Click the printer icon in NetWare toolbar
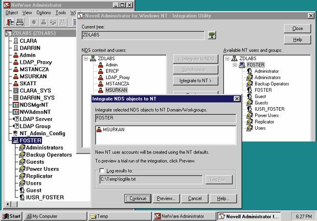 [19, 22]
